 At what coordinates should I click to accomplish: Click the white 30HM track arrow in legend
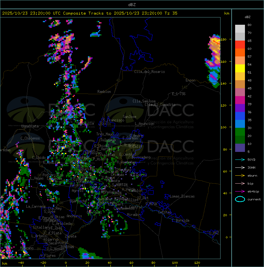[240, 167]
